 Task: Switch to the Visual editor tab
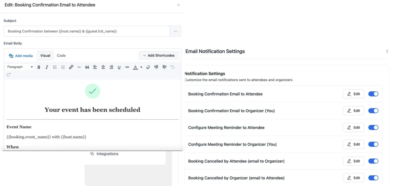pyautogui.click(x=45, y=56)
